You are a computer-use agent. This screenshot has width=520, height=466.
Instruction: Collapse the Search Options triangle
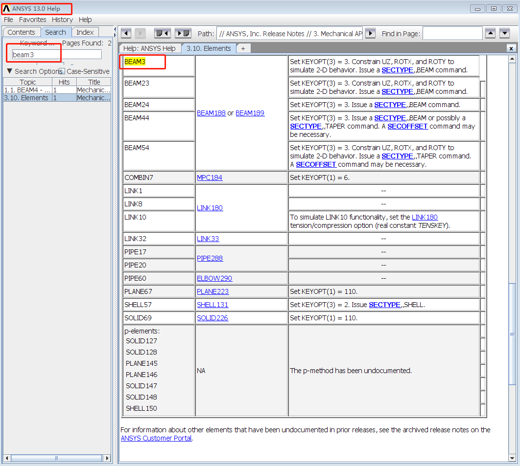10,71
